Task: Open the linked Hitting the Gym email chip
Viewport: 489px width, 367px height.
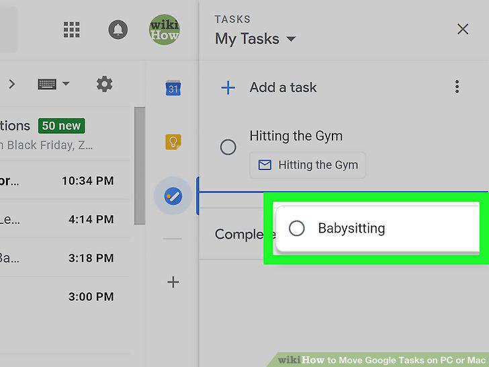Action: click(308, 165)
